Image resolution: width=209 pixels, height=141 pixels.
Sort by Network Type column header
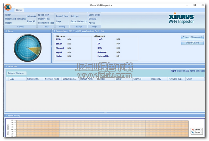click(176, 79)
